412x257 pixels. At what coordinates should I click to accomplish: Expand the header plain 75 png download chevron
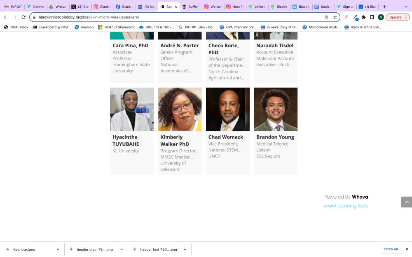pyautogui.click(x=122, y=250)
